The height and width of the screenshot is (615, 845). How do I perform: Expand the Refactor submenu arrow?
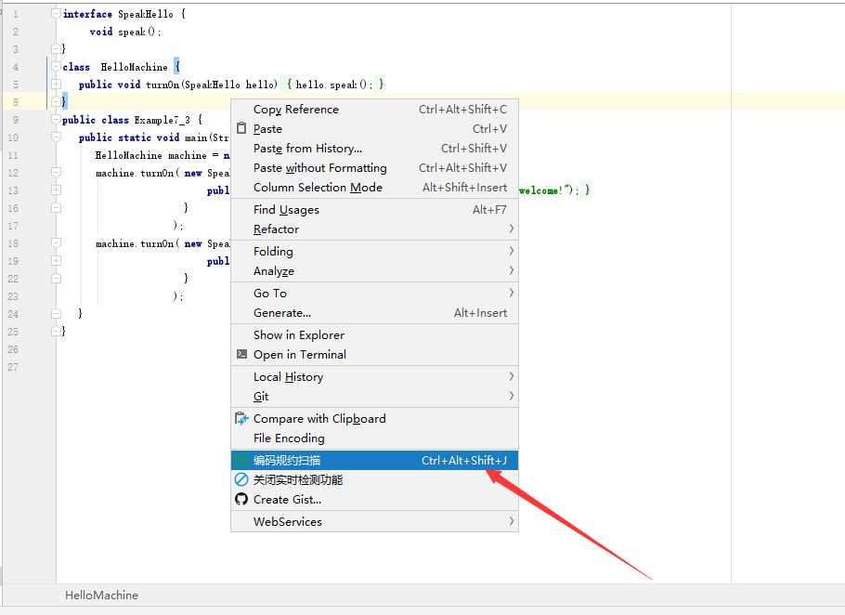511,229
